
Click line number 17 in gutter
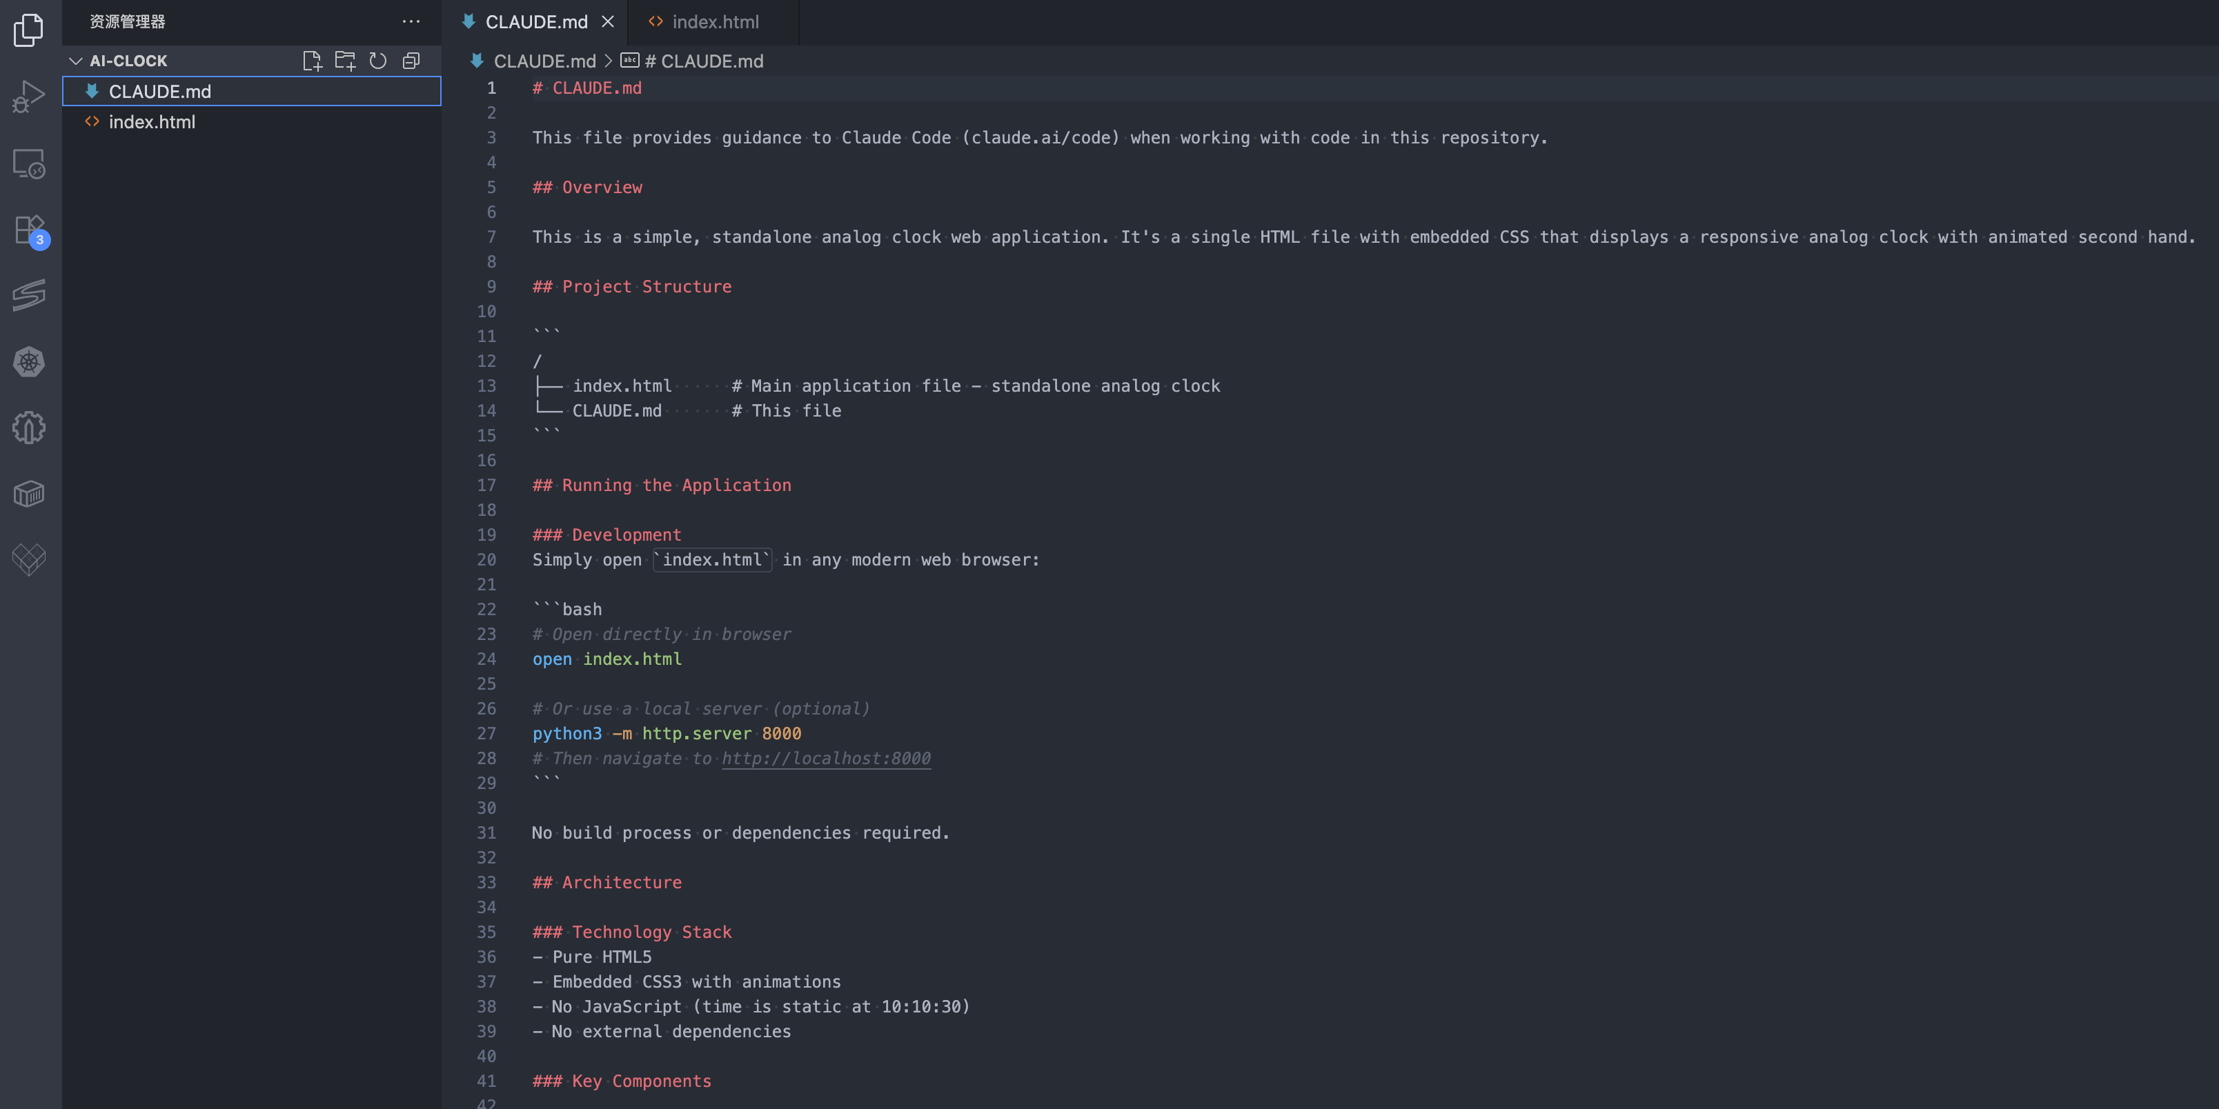coord(486,486)
